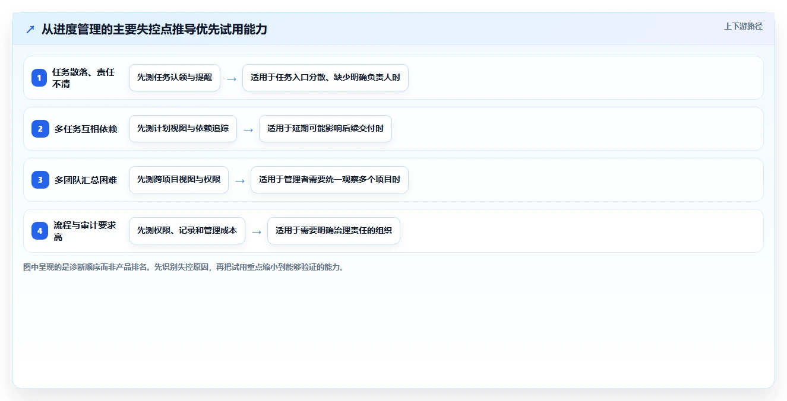Click number badge 2 for 多任务互相依赖
This screenshot has width=787, height=401.
click(39, 129)
